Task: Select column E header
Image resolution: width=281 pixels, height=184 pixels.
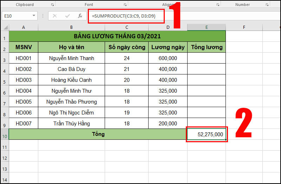Action: tap(206, 27)
